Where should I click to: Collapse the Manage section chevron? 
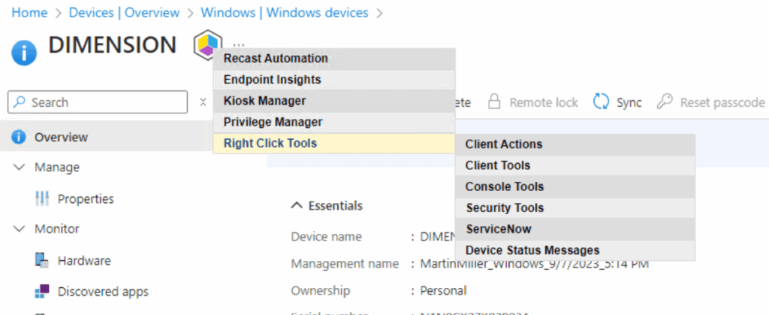[x=19, y=168]
